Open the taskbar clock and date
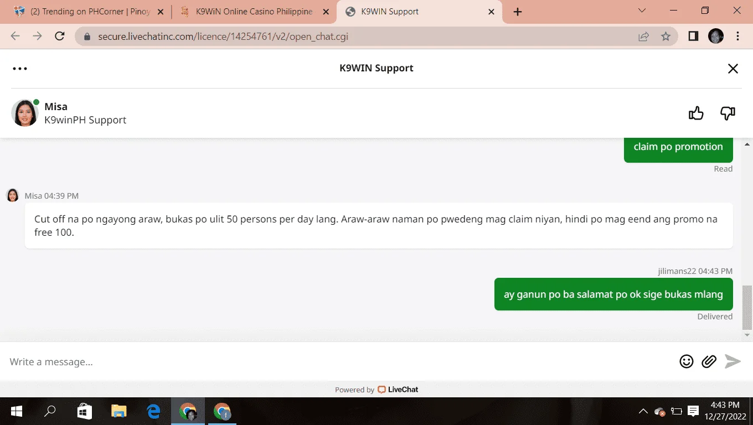The height and width of the screenshot is (425, 753). click(725, 410)
